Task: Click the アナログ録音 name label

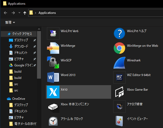Action: tap(135, 104)
